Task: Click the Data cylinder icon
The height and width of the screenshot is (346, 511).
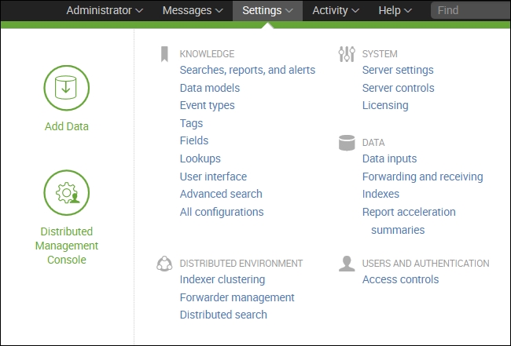Action: click(346, 143)
